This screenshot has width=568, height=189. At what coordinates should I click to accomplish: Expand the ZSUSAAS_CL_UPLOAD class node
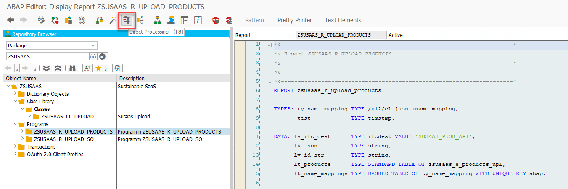(x=30, y=116)
